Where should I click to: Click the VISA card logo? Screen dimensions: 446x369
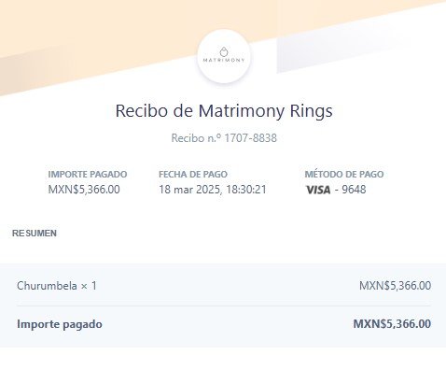coord(318,190)
